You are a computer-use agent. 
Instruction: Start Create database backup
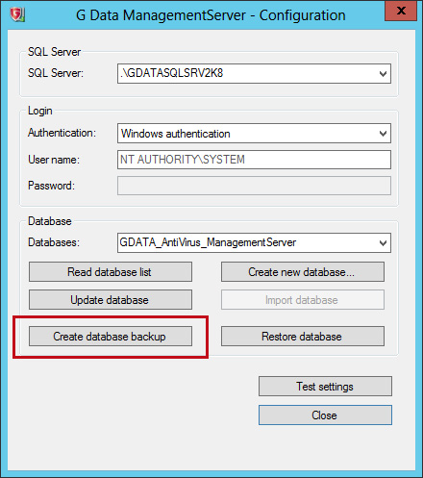click(x=111, y=337)
